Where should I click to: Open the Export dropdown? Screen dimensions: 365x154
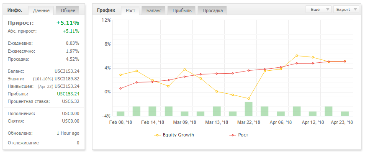click(x=346, y=9)
